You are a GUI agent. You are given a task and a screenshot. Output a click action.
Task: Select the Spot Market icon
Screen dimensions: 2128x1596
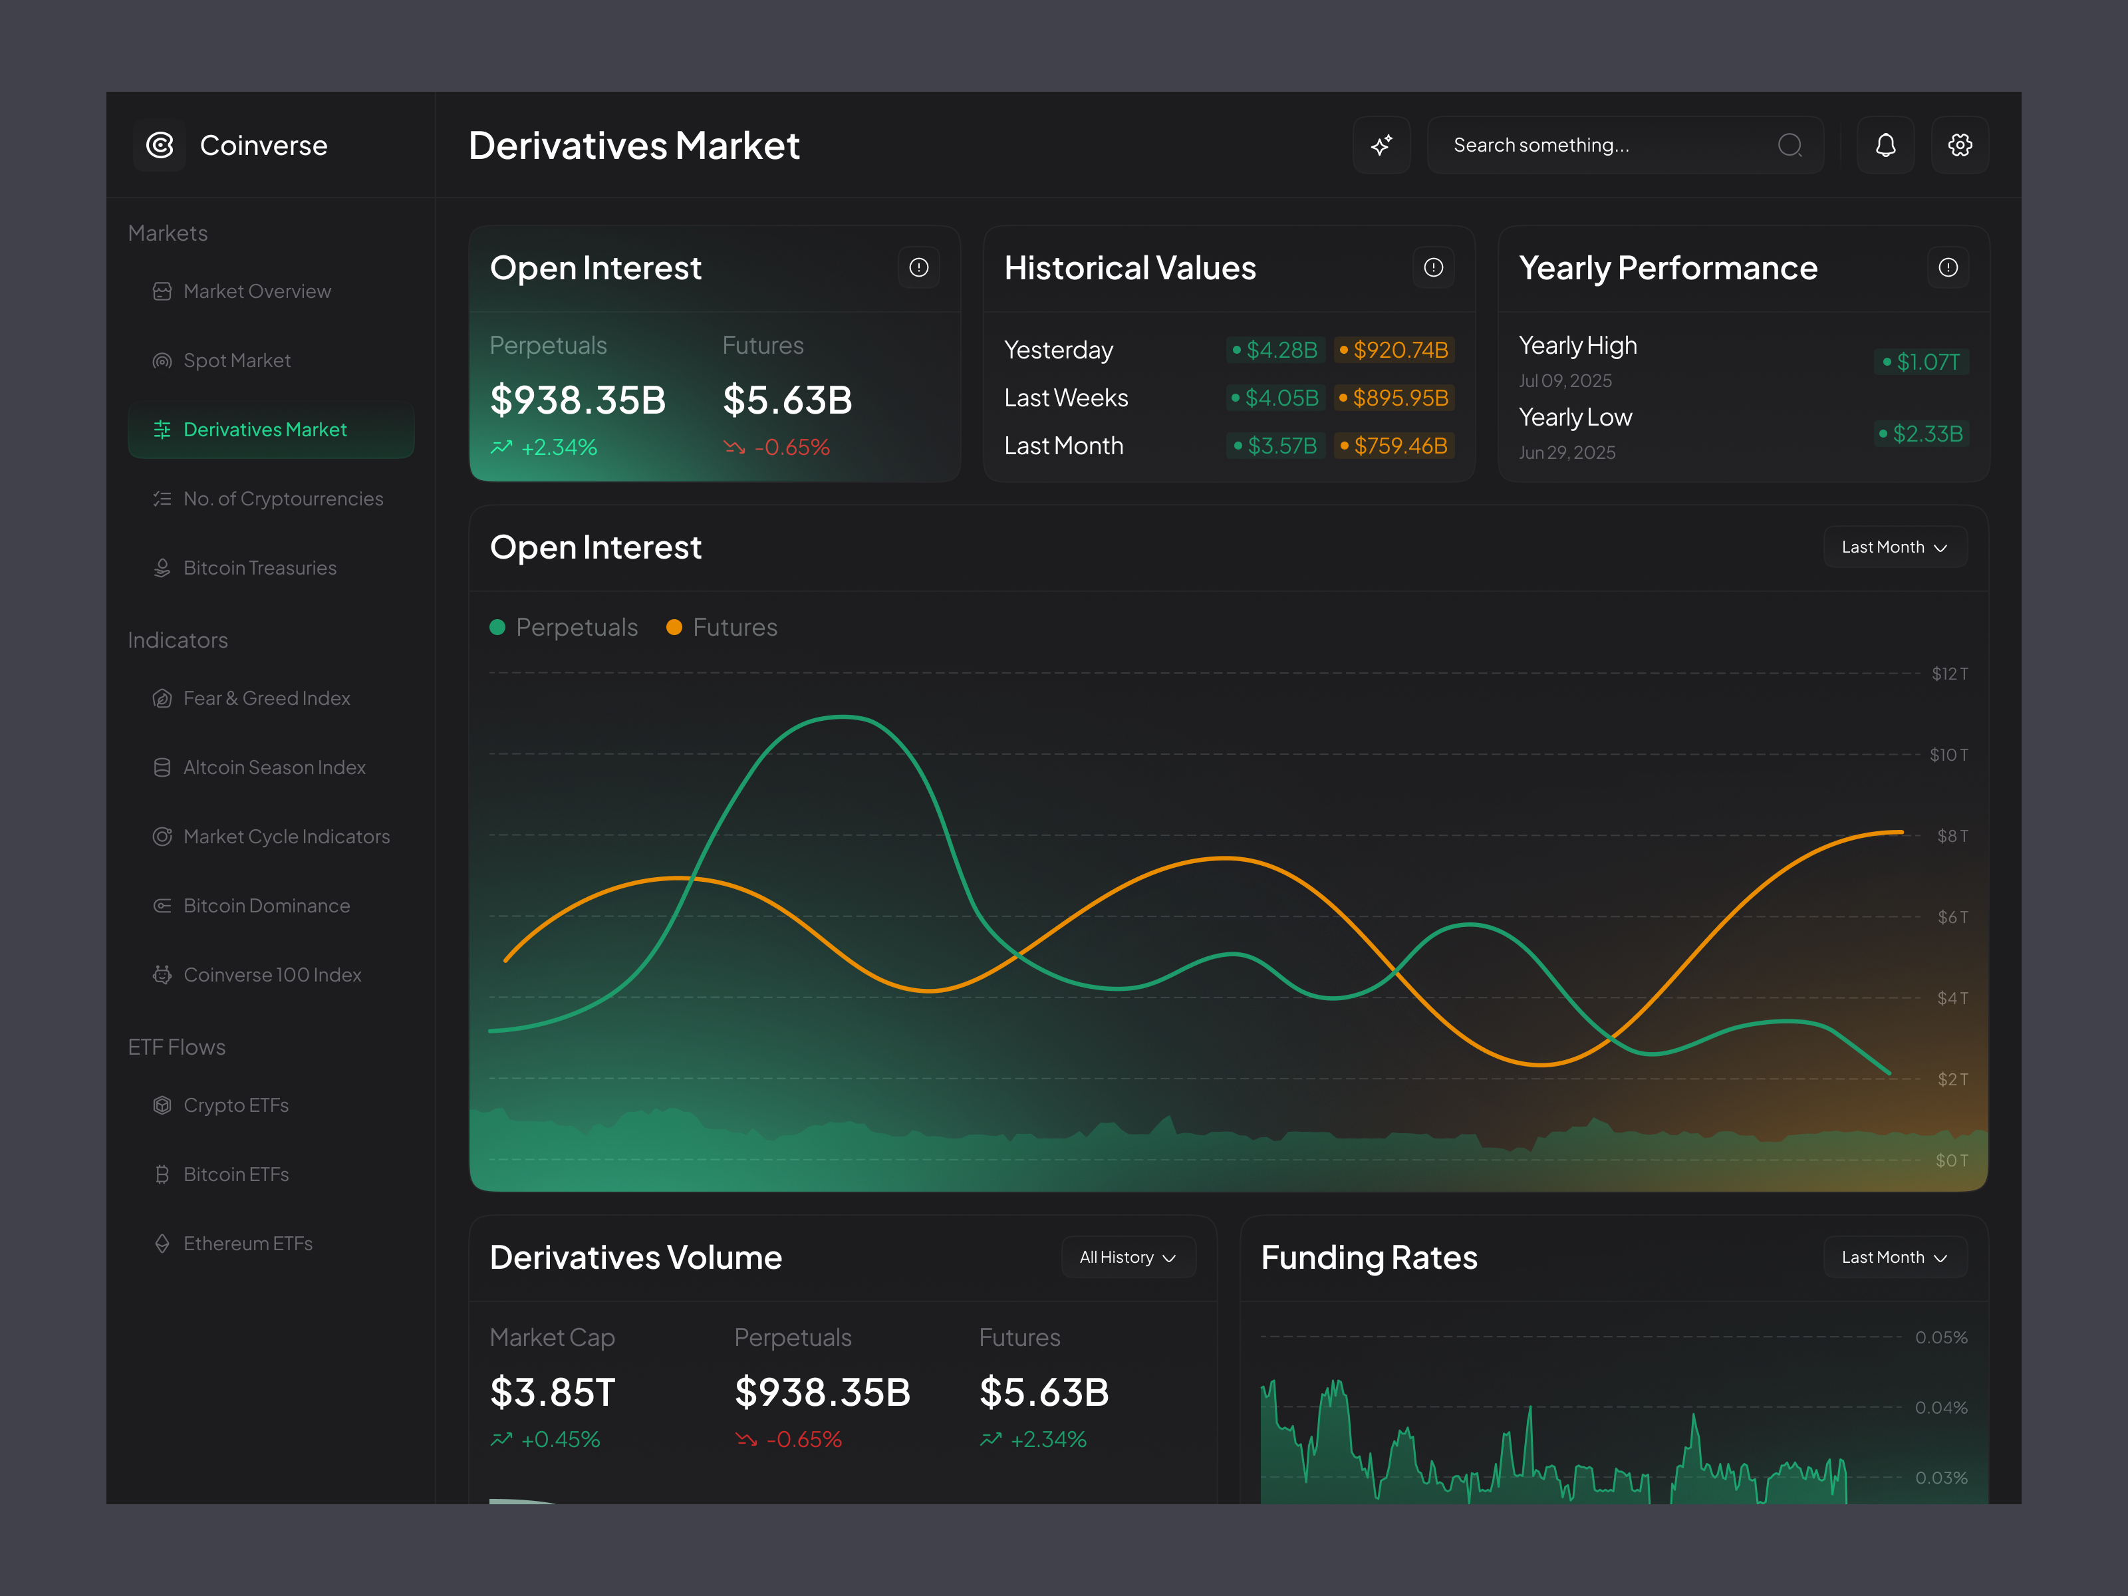pos(162,360)
